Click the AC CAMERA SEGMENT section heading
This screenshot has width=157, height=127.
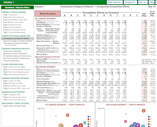[45, 19]
